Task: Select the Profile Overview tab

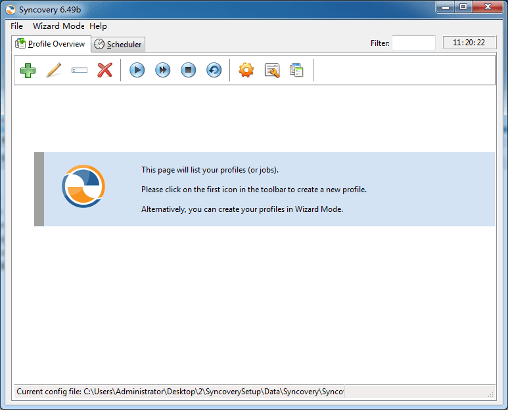Action: point(51,44)
